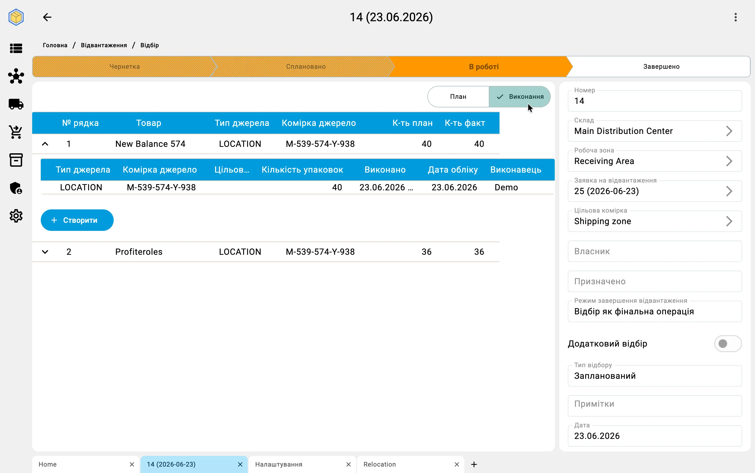The image size is (755, 473).
Task: Open the Цільова комірка Shipping zone chevron
Action: click(729, 221)
